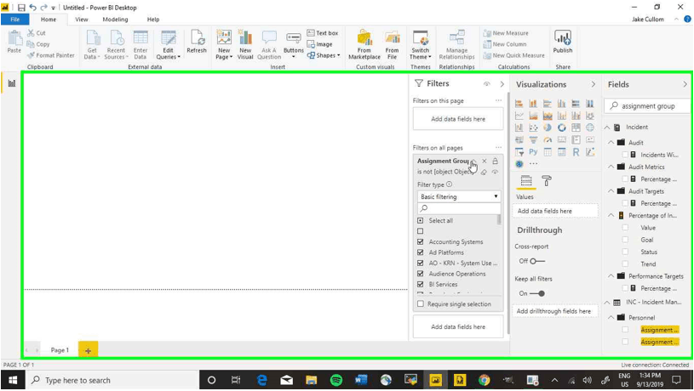Screen dimensions: 694x391
Task: Select the stacked bar chart visualization
Action: coord(519,104)
